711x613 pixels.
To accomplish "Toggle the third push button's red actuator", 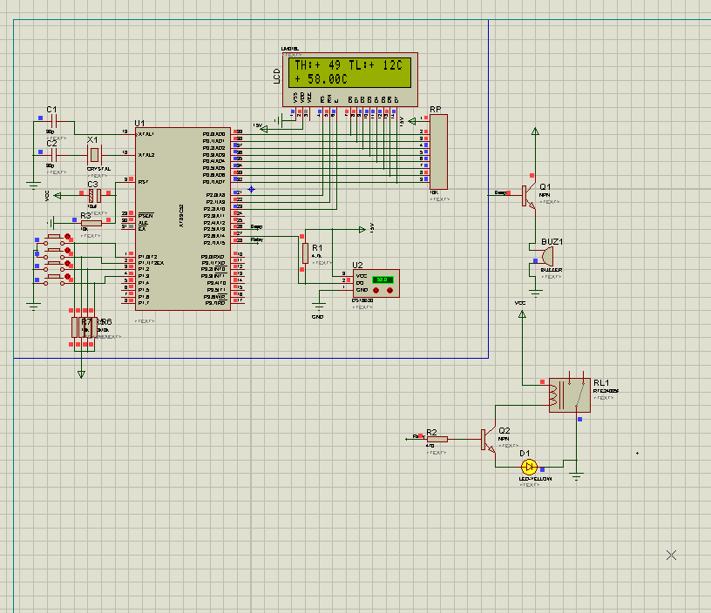I will pos(68,263).
